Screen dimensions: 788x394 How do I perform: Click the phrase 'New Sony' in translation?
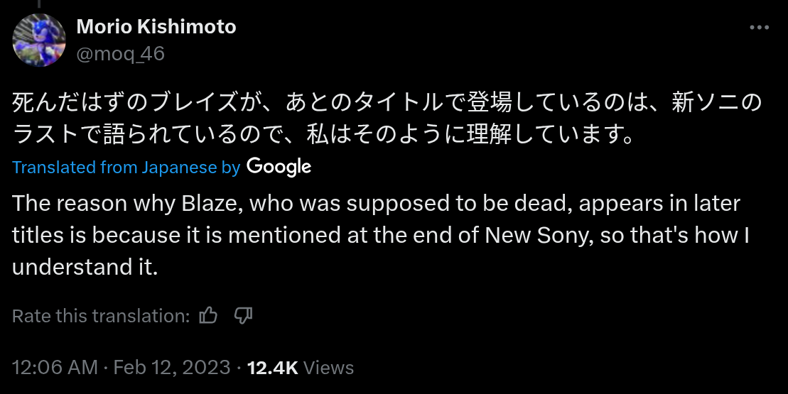pos(536,236)
